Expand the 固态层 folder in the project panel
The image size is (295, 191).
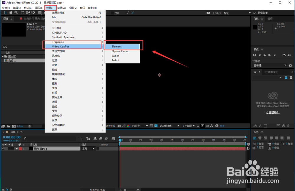[3, 57]
